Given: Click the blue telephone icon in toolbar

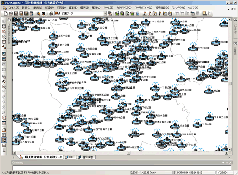Looking at the screenshot, I should click(x=138, y=13).
